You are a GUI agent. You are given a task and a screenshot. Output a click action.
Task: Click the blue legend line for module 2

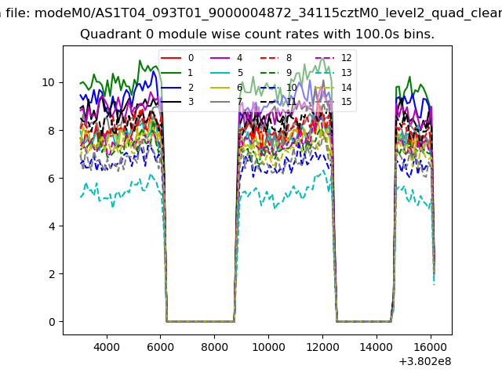[x=172, y=88]
